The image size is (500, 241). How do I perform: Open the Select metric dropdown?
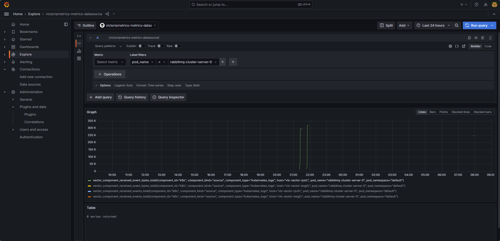[x=110, y=62]
